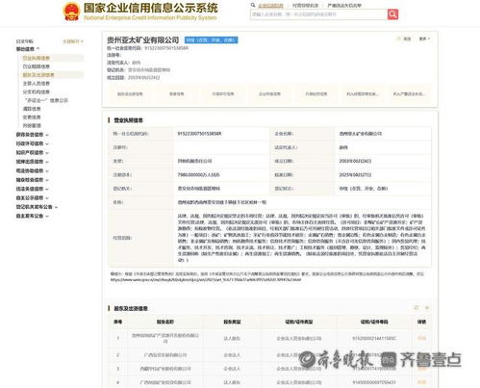Image resolution: width=480 pixels, height=388 pixels.
Task: Open the 列入严重违法失信 tab under company card
Action: pos(409,94)
